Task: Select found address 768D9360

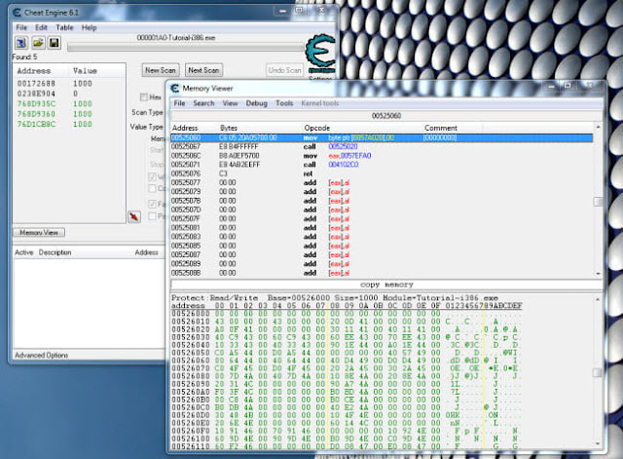Action: [69, 114]
